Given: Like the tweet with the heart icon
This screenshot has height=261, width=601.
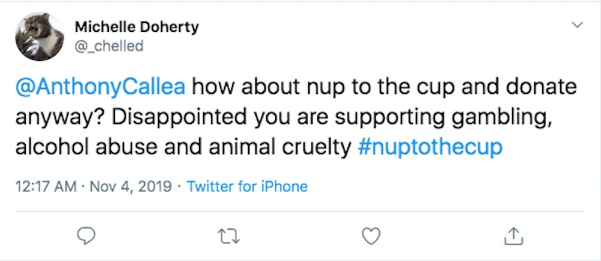Looking at the screenshot, I should (x=371, y=236).
